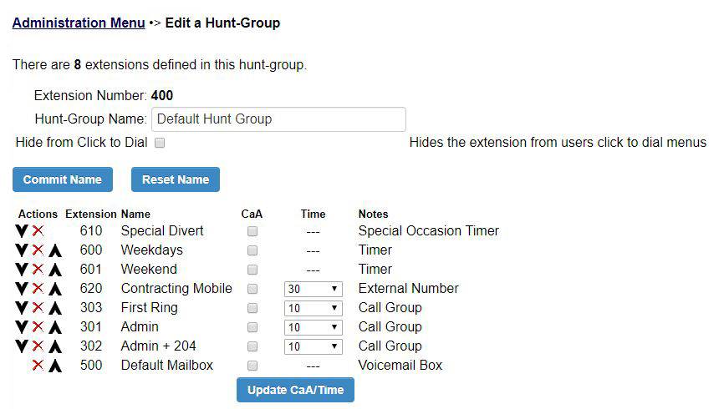Click the Commit Name button
The width and height of the screenshot is (724, 409).
pyautogui.click(x=63, y=179)
